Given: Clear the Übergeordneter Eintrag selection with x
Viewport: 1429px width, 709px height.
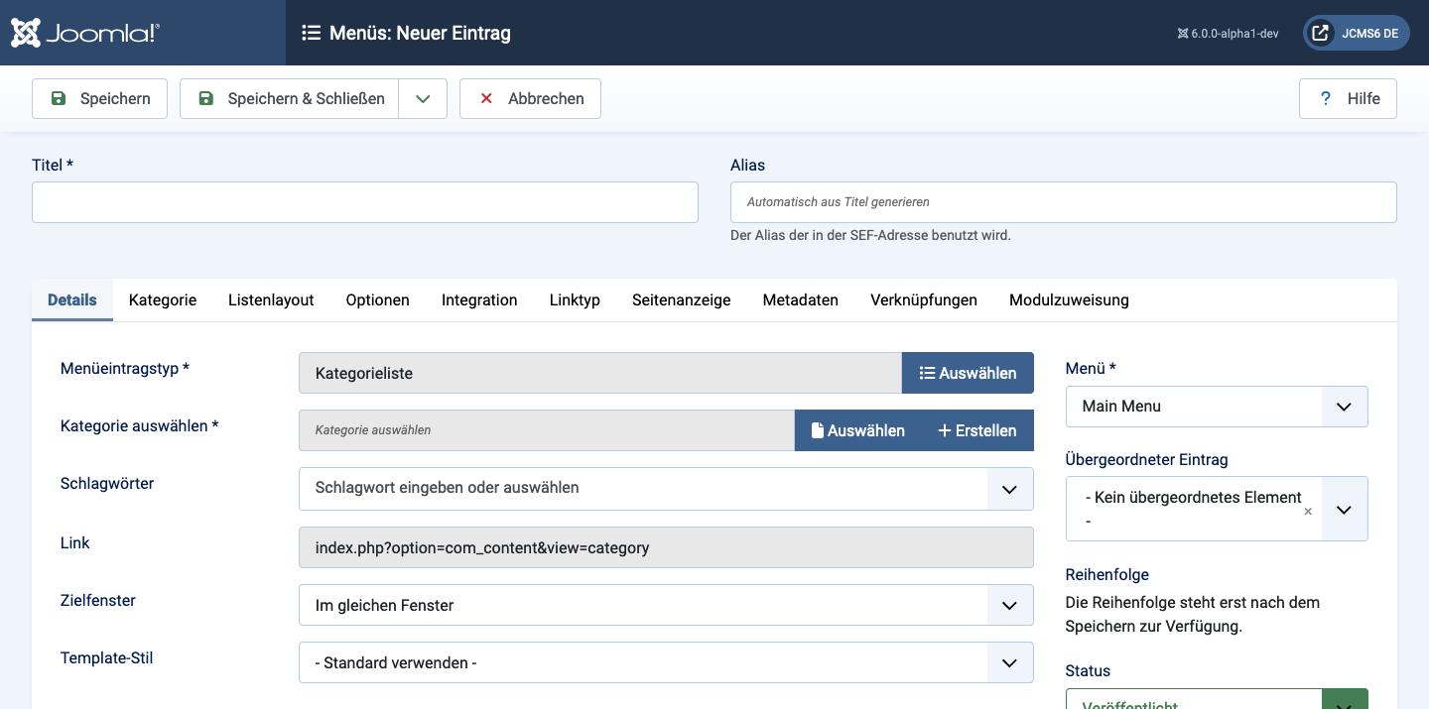Looking at the screenshot, I should click(x=1308, y=512).
